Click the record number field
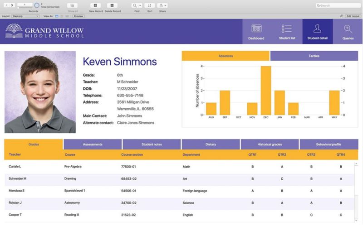 [x=25, y=5]
